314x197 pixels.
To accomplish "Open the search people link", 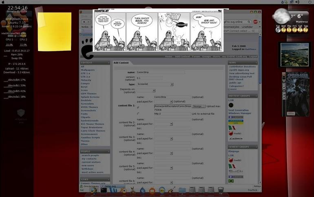I will click(x=90, y=155).
